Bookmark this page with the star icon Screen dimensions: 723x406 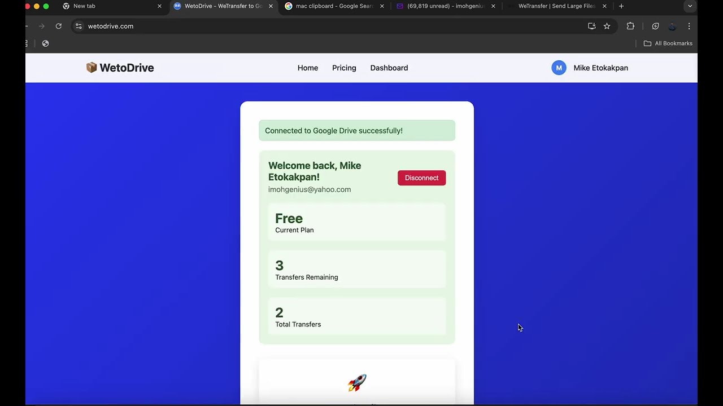click(607, 26)
